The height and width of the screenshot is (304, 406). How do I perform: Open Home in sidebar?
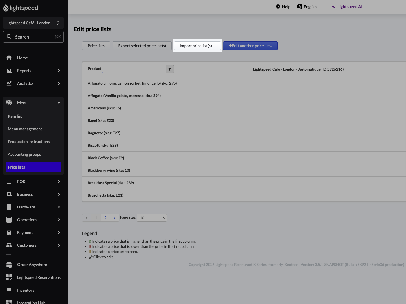[x=33, y=58]
